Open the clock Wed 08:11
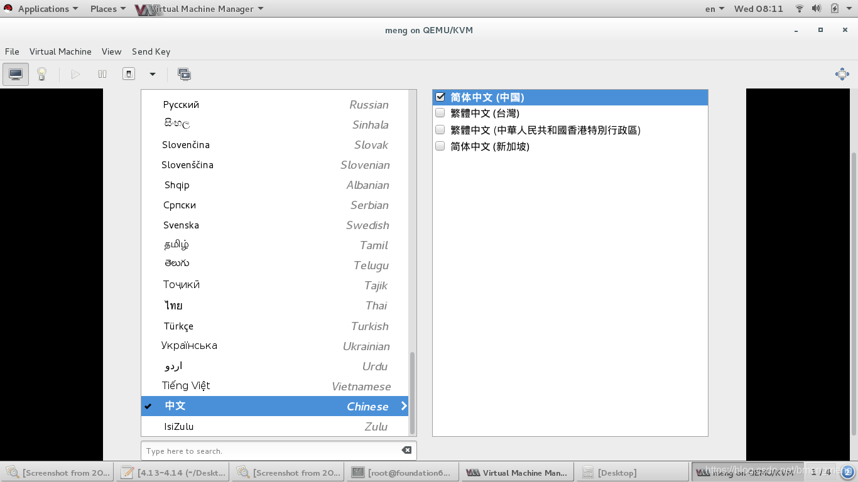The height and width of the screenshot is (482, 858). (758, 9)
